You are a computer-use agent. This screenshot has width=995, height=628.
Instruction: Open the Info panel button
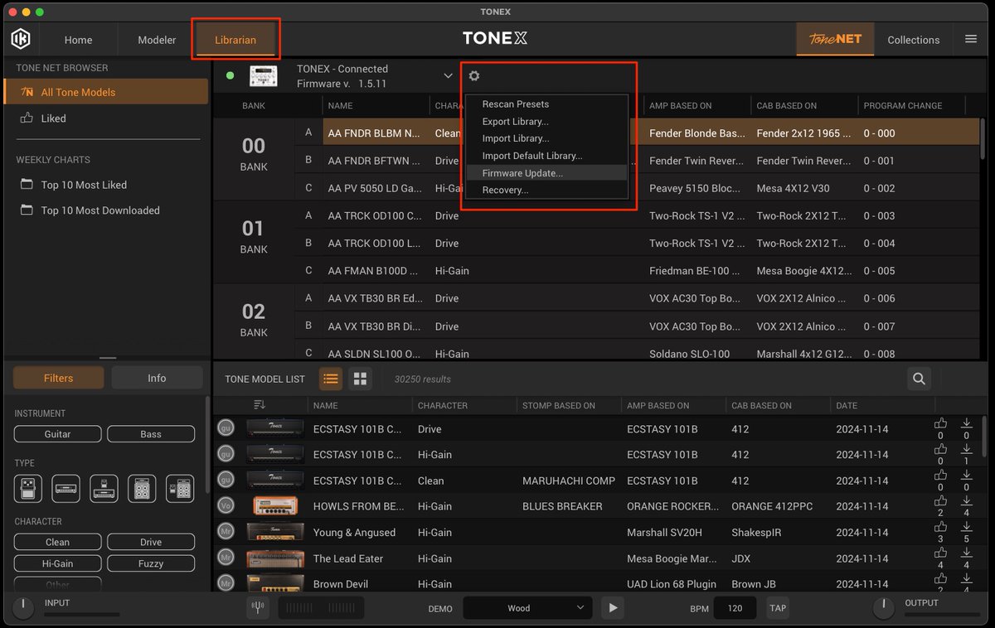coord(156,378)
